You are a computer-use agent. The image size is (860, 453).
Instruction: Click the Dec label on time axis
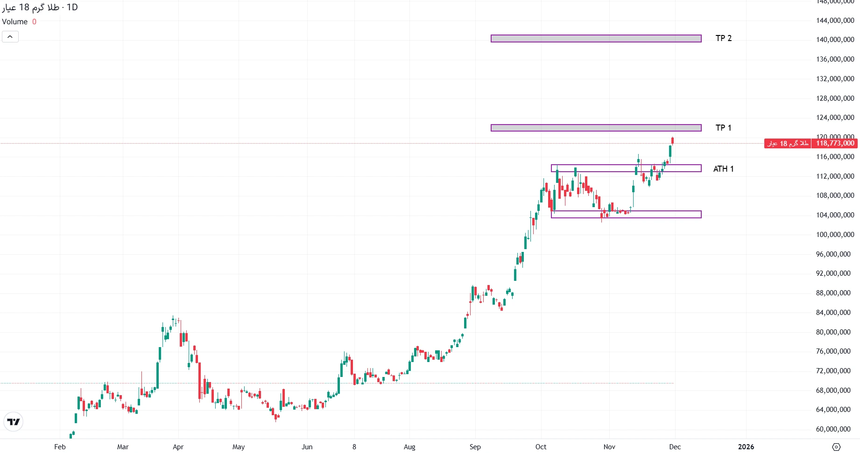[x=675, y=447]
